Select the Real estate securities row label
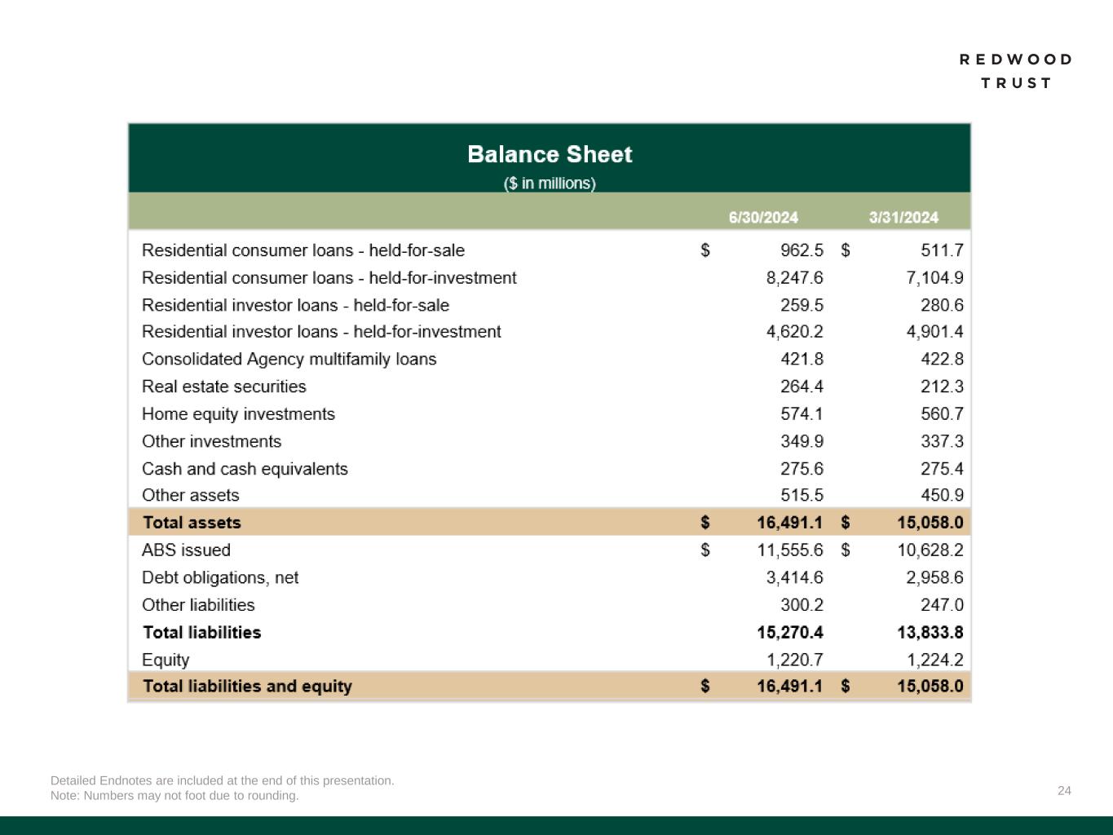The height and width of the screenshot is (835, 1113). click(x=223, y=387)
